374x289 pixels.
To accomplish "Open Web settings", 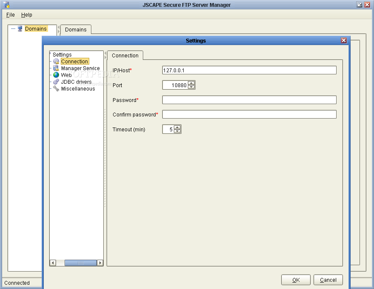I will click(x=66, y=75).
